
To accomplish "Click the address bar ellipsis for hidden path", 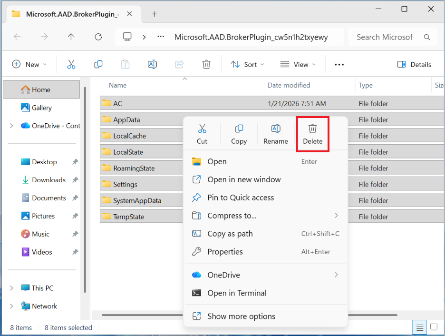I will pyautogui.click(x=161, y=37).
